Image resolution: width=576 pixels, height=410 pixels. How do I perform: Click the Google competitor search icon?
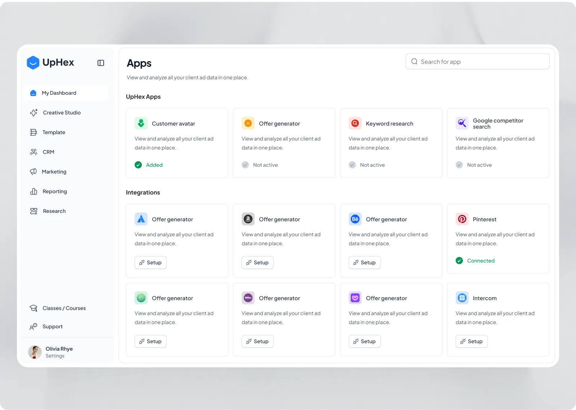coord(462,123)
